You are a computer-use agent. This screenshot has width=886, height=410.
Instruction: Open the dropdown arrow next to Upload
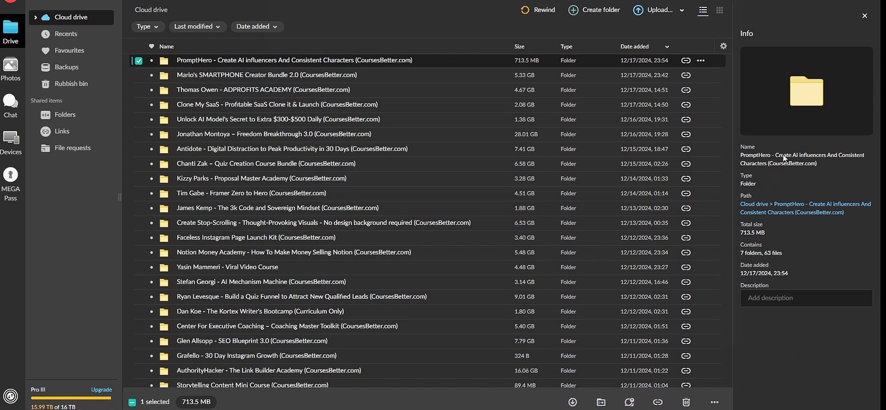(x=682, y=10)
